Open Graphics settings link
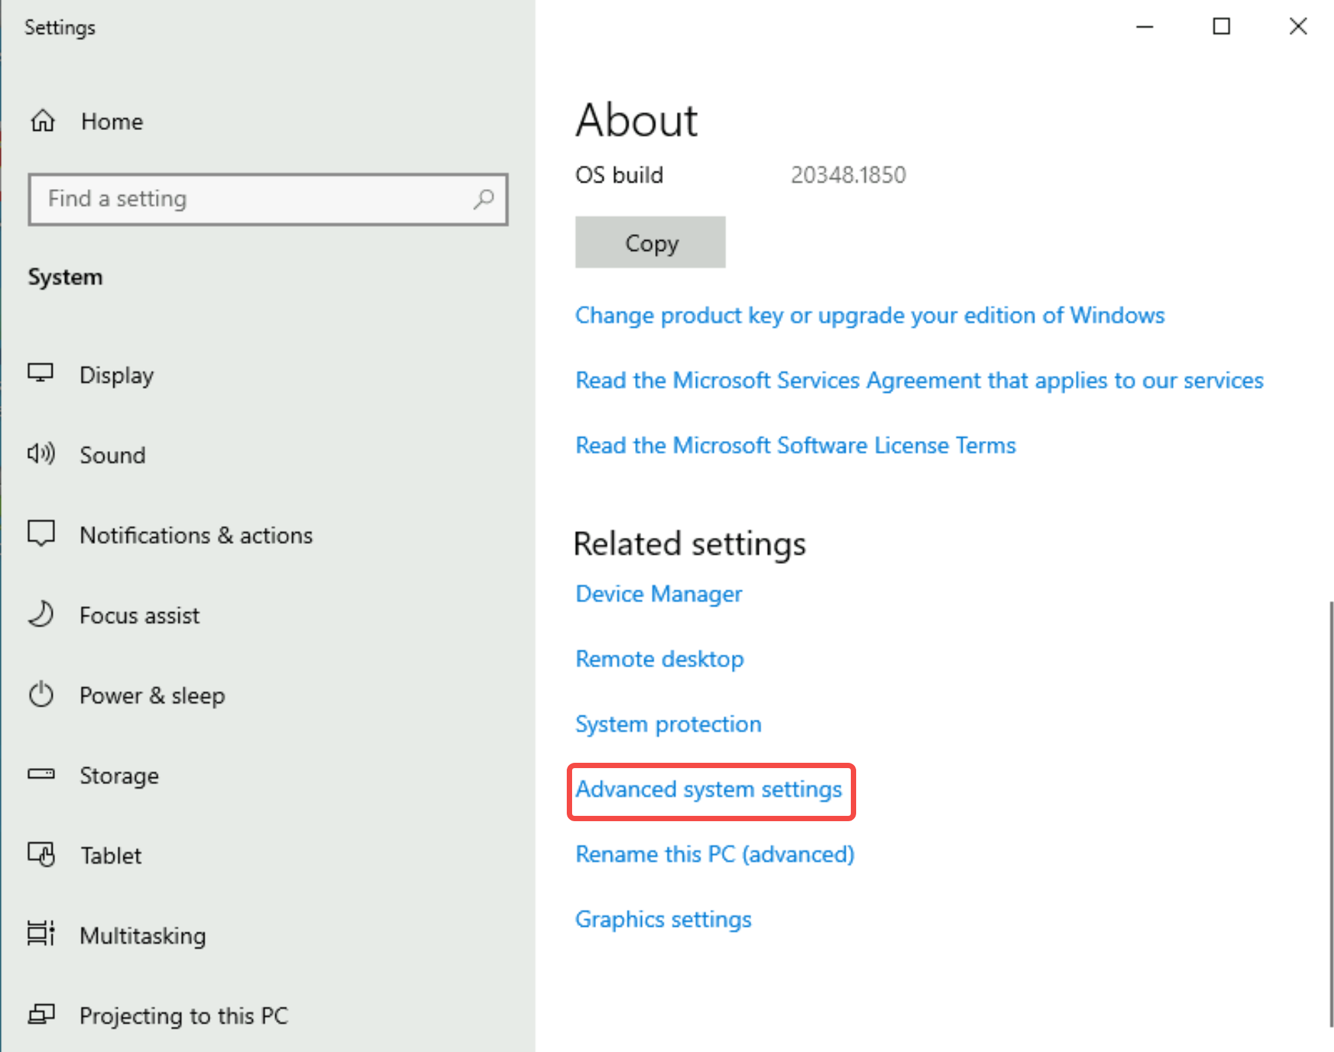 click(664, 920)
